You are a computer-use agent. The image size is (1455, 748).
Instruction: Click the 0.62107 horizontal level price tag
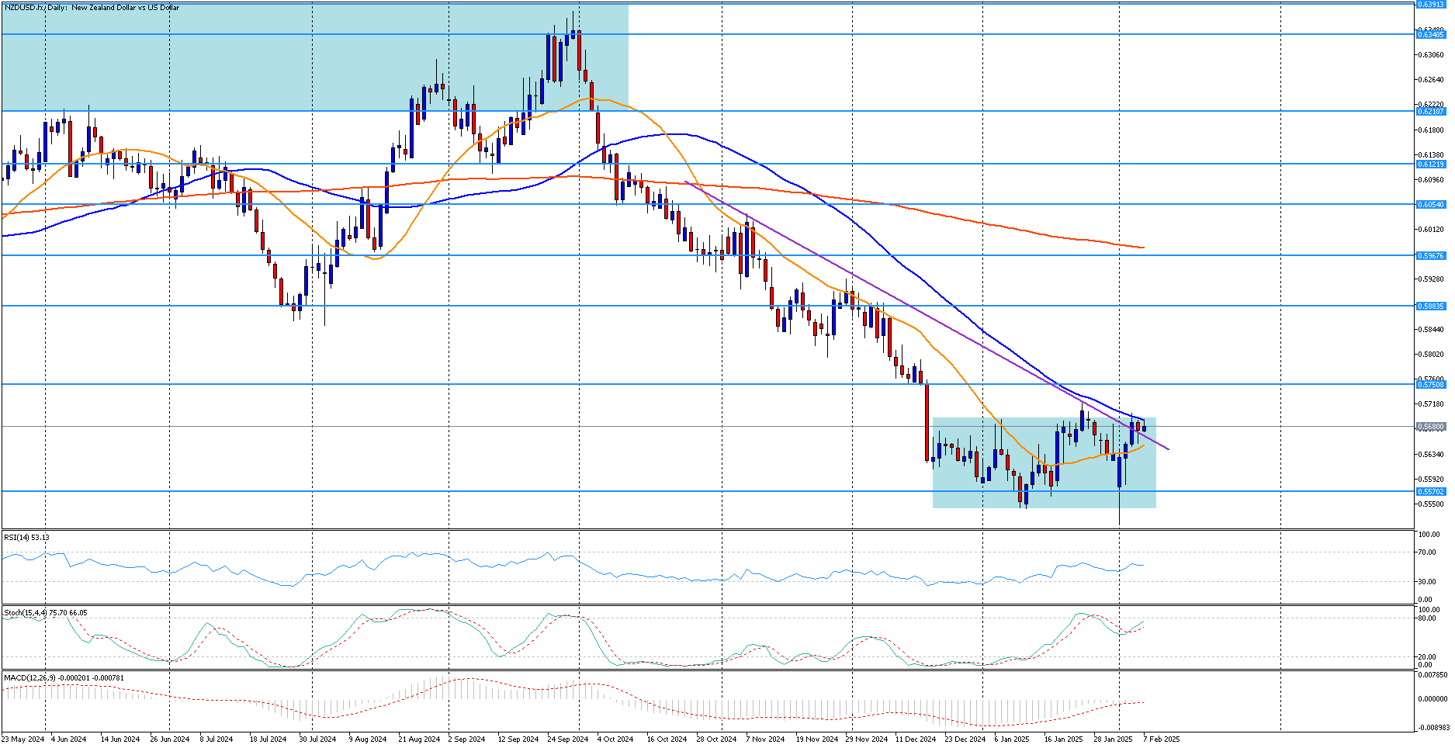pos(1431,111)
